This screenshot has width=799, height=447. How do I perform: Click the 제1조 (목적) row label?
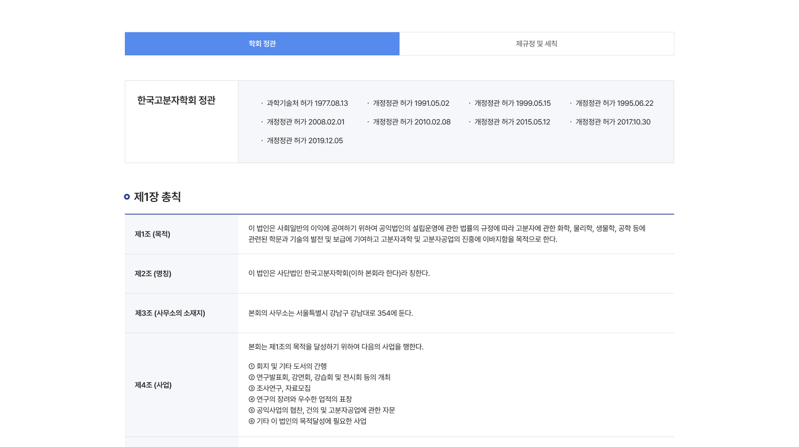[152, 234]
